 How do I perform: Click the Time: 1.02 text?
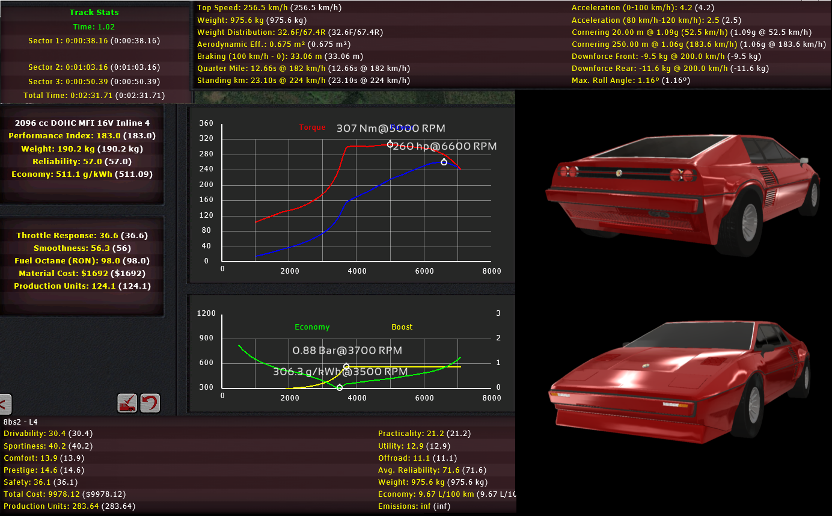tap(94, 26)
